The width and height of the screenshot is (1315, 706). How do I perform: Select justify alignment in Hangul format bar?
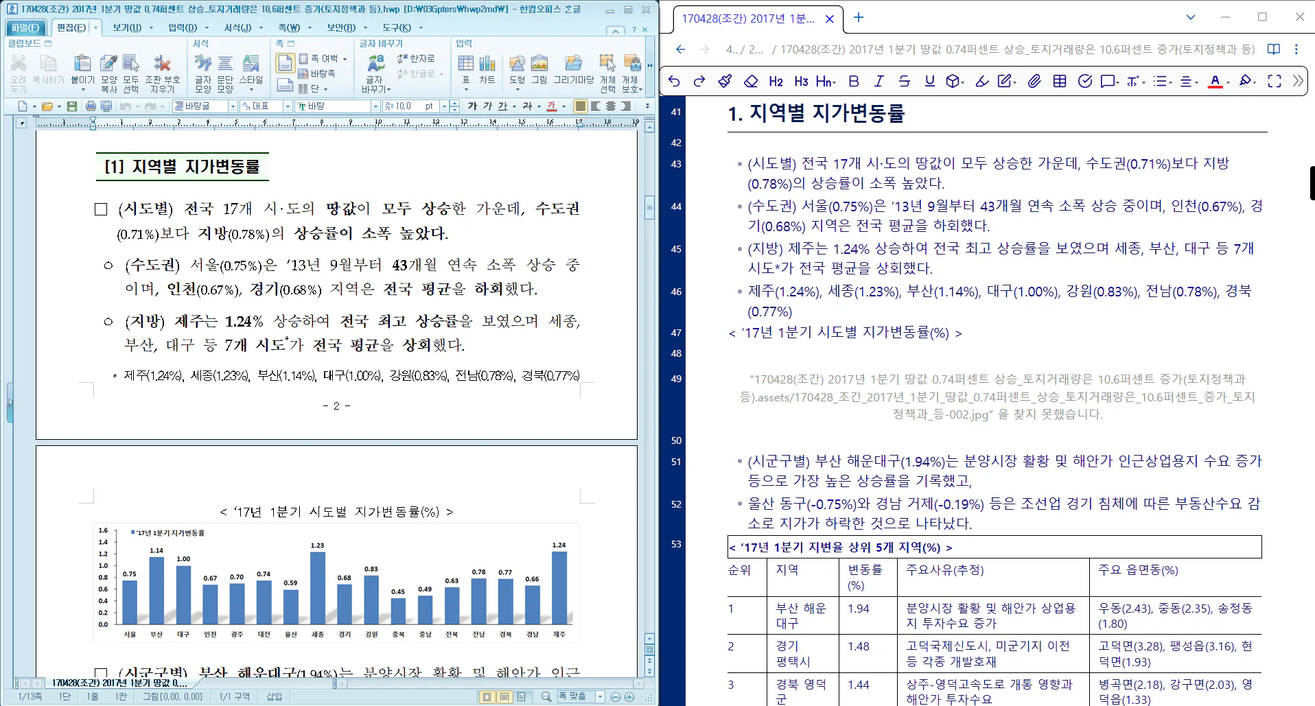click(x=581, y=106)
